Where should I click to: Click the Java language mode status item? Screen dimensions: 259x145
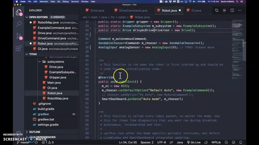tap(180, 142)
